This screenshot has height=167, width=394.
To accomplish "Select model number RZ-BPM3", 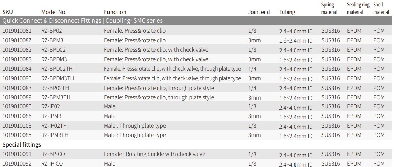I will tap(52, 40).
